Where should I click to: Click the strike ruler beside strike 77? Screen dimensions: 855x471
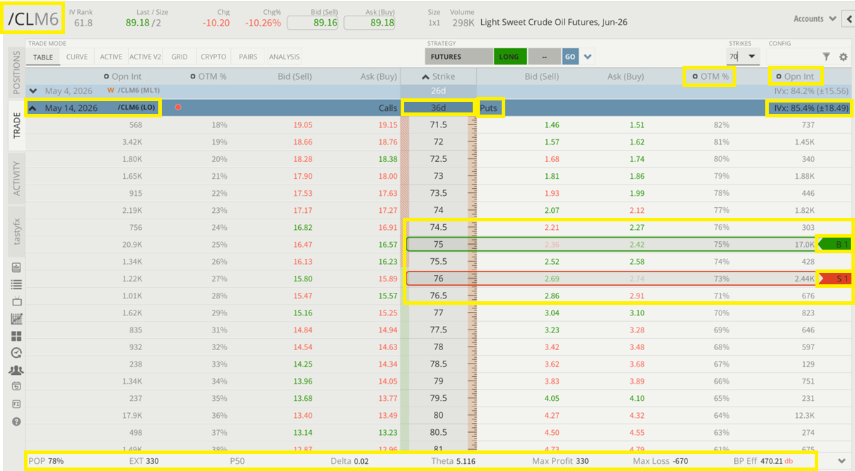(x=472, y=313)
